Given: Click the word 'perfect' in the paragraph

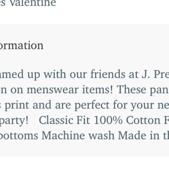Looking at the screenshot, I should click(x=92, y=105).
